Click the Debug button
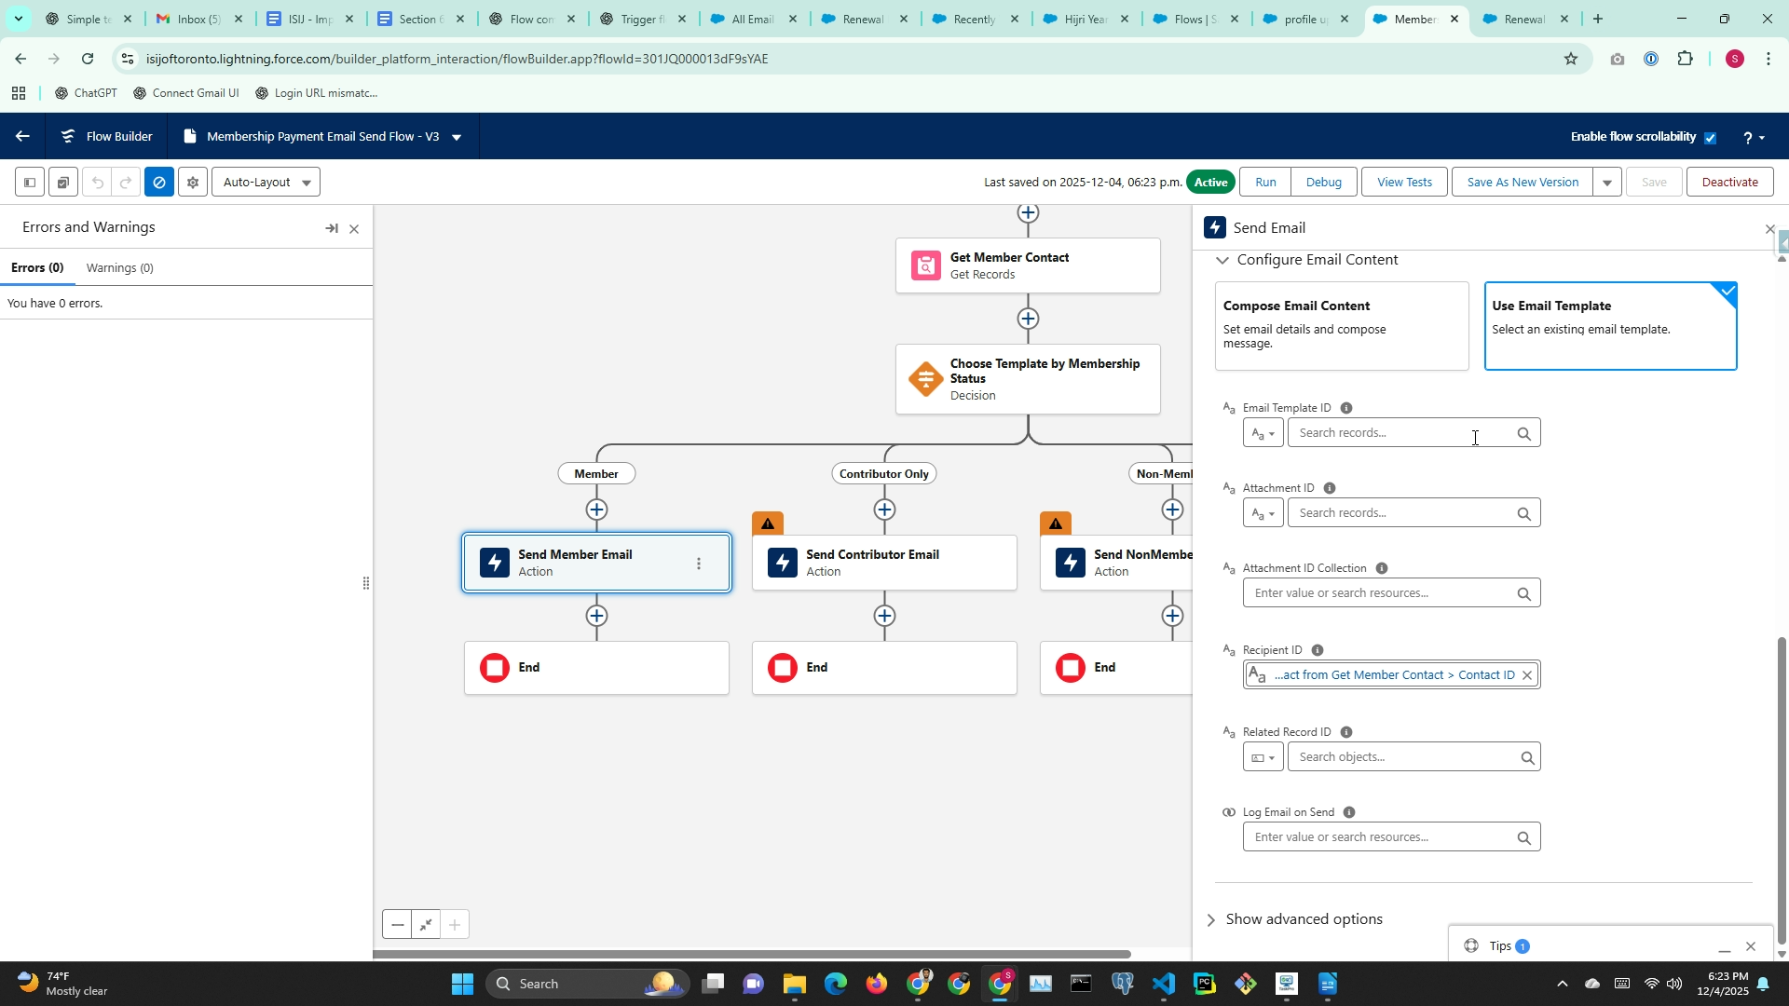 1323,183
